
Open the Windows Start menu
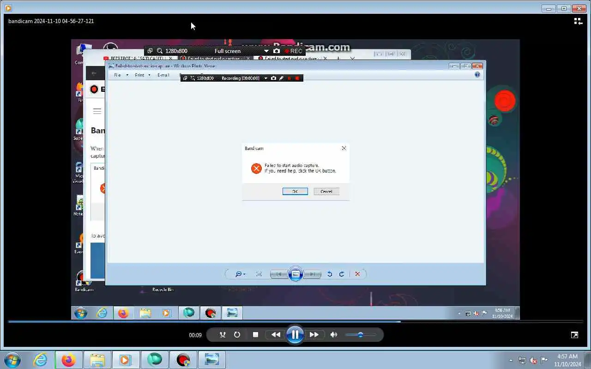tap(12, 359)
